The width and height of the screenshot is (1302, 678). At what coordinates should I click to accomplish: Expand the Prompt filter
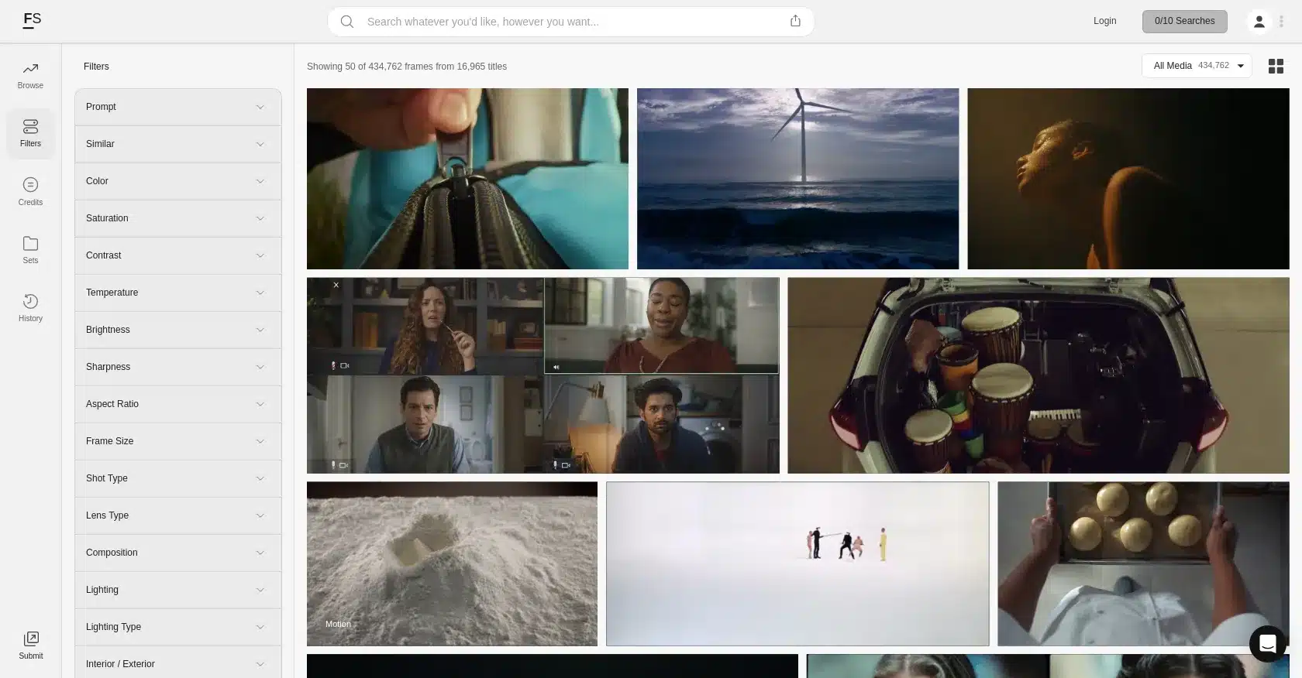pos(178,107)
